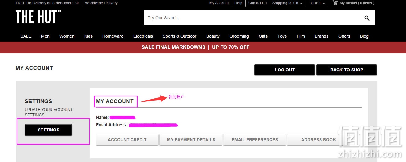The height and width of the screenshot is (162, 406).
Task: Select Electricals in the navigation bar
Action: point(143,36)
